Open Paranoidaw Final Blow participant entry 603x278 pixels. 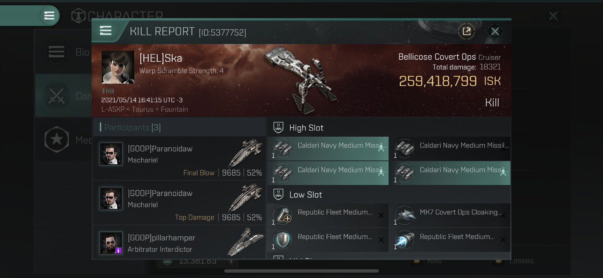pyautogui.click(x=179, y=158)
